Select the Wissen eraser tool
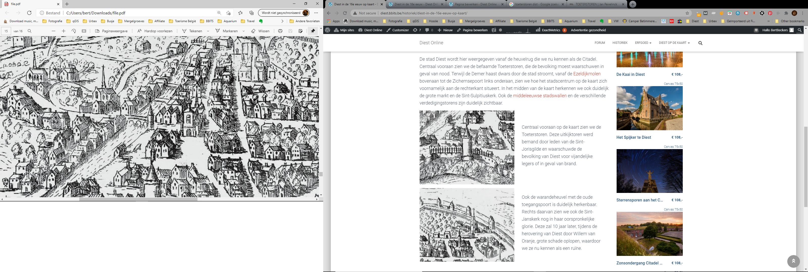The image size is (808, 272). [x=260, y=31]
